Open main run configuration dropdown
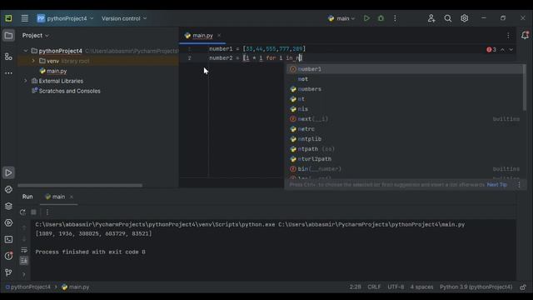The height and width of the screenshot is (300, 533). [x=341, y=18]
